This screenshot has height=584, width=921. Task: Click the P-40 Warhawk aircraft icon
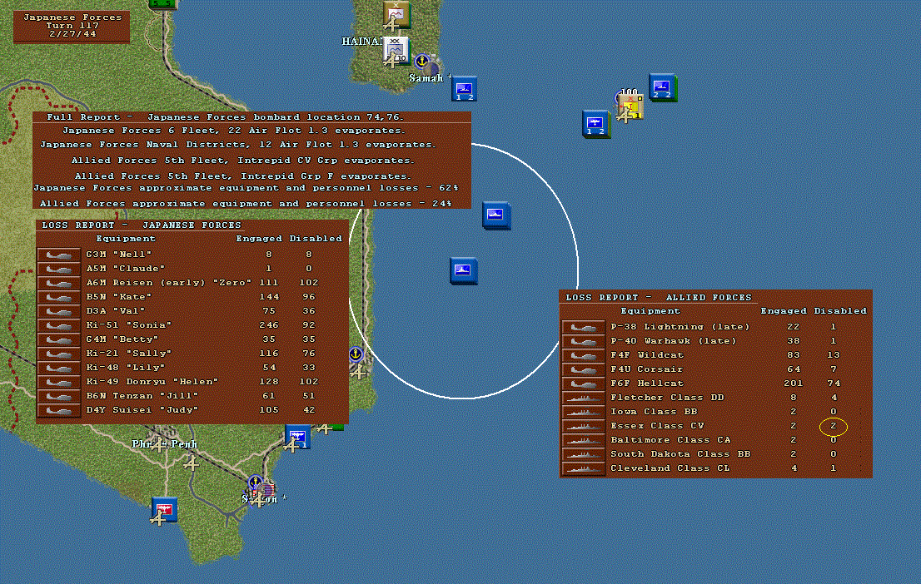(583, 341)
